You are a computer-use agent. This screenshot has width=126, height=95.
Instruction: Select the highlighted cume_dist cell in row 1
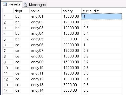102,16
